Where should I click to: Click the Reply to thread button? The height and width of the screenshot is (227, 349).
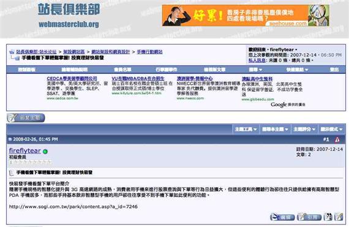[x=26, y=118]
